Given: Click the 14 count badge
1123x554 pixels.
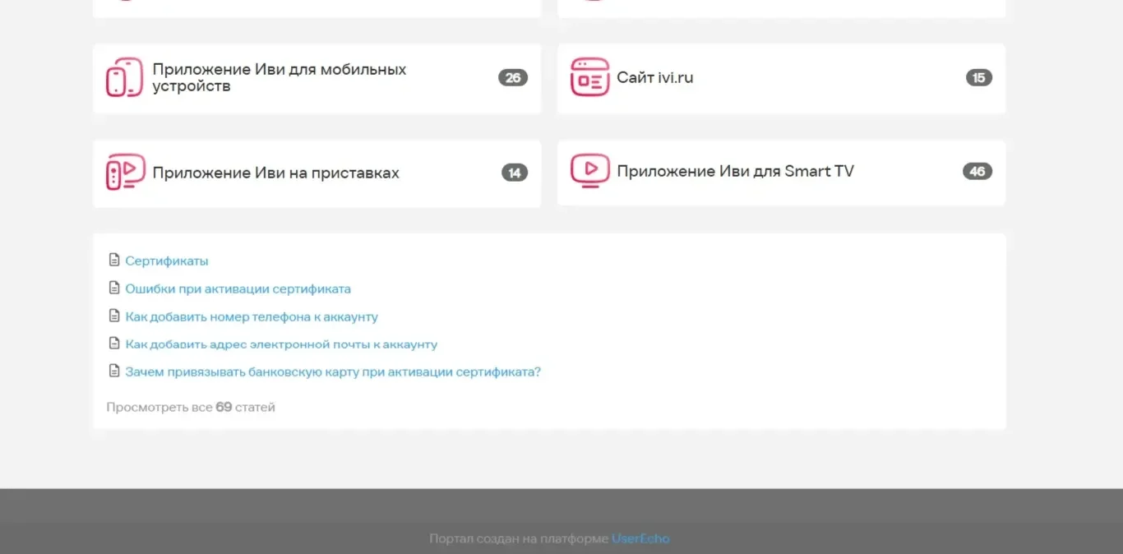Looking at the screenshot, I should 515,173.
